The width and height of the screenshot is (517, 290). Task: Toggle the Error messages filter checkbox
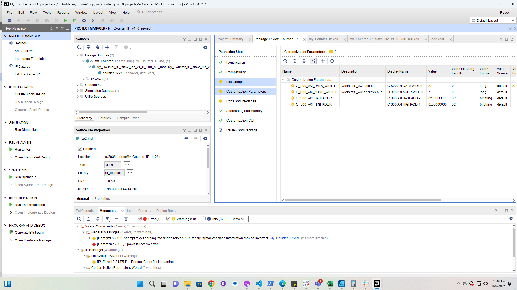(x=140, y=219)
